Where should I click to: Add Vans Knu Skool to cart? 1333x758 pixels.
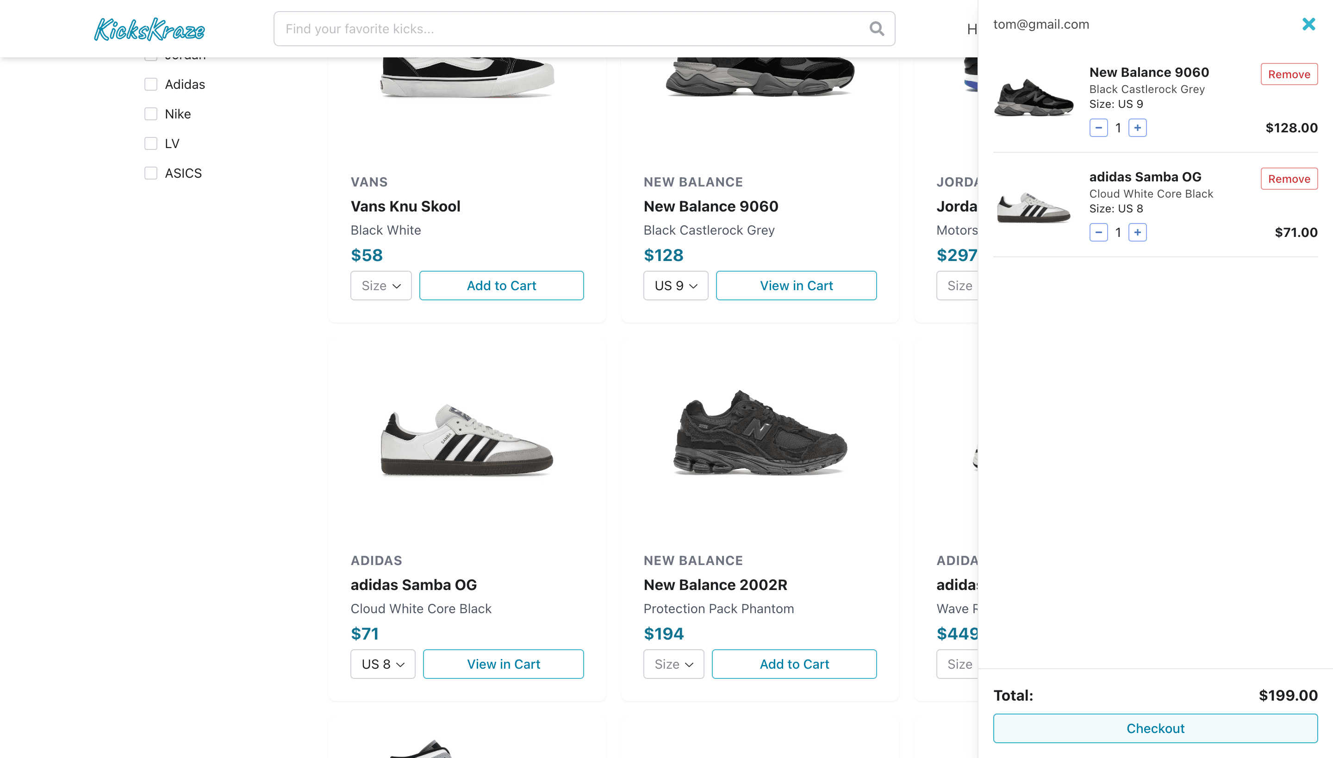pyautogui.click(x=501, y=285)
